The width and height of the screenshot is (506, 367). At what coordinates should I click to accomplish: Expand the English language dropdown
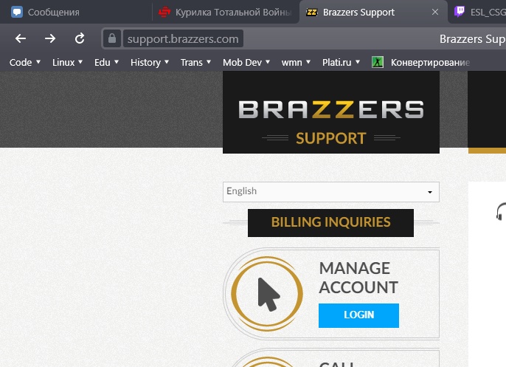(331, 192)
